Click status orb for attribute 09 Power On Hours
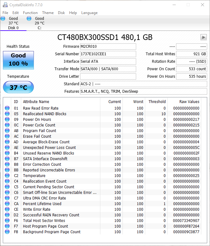 click(7, 119)
